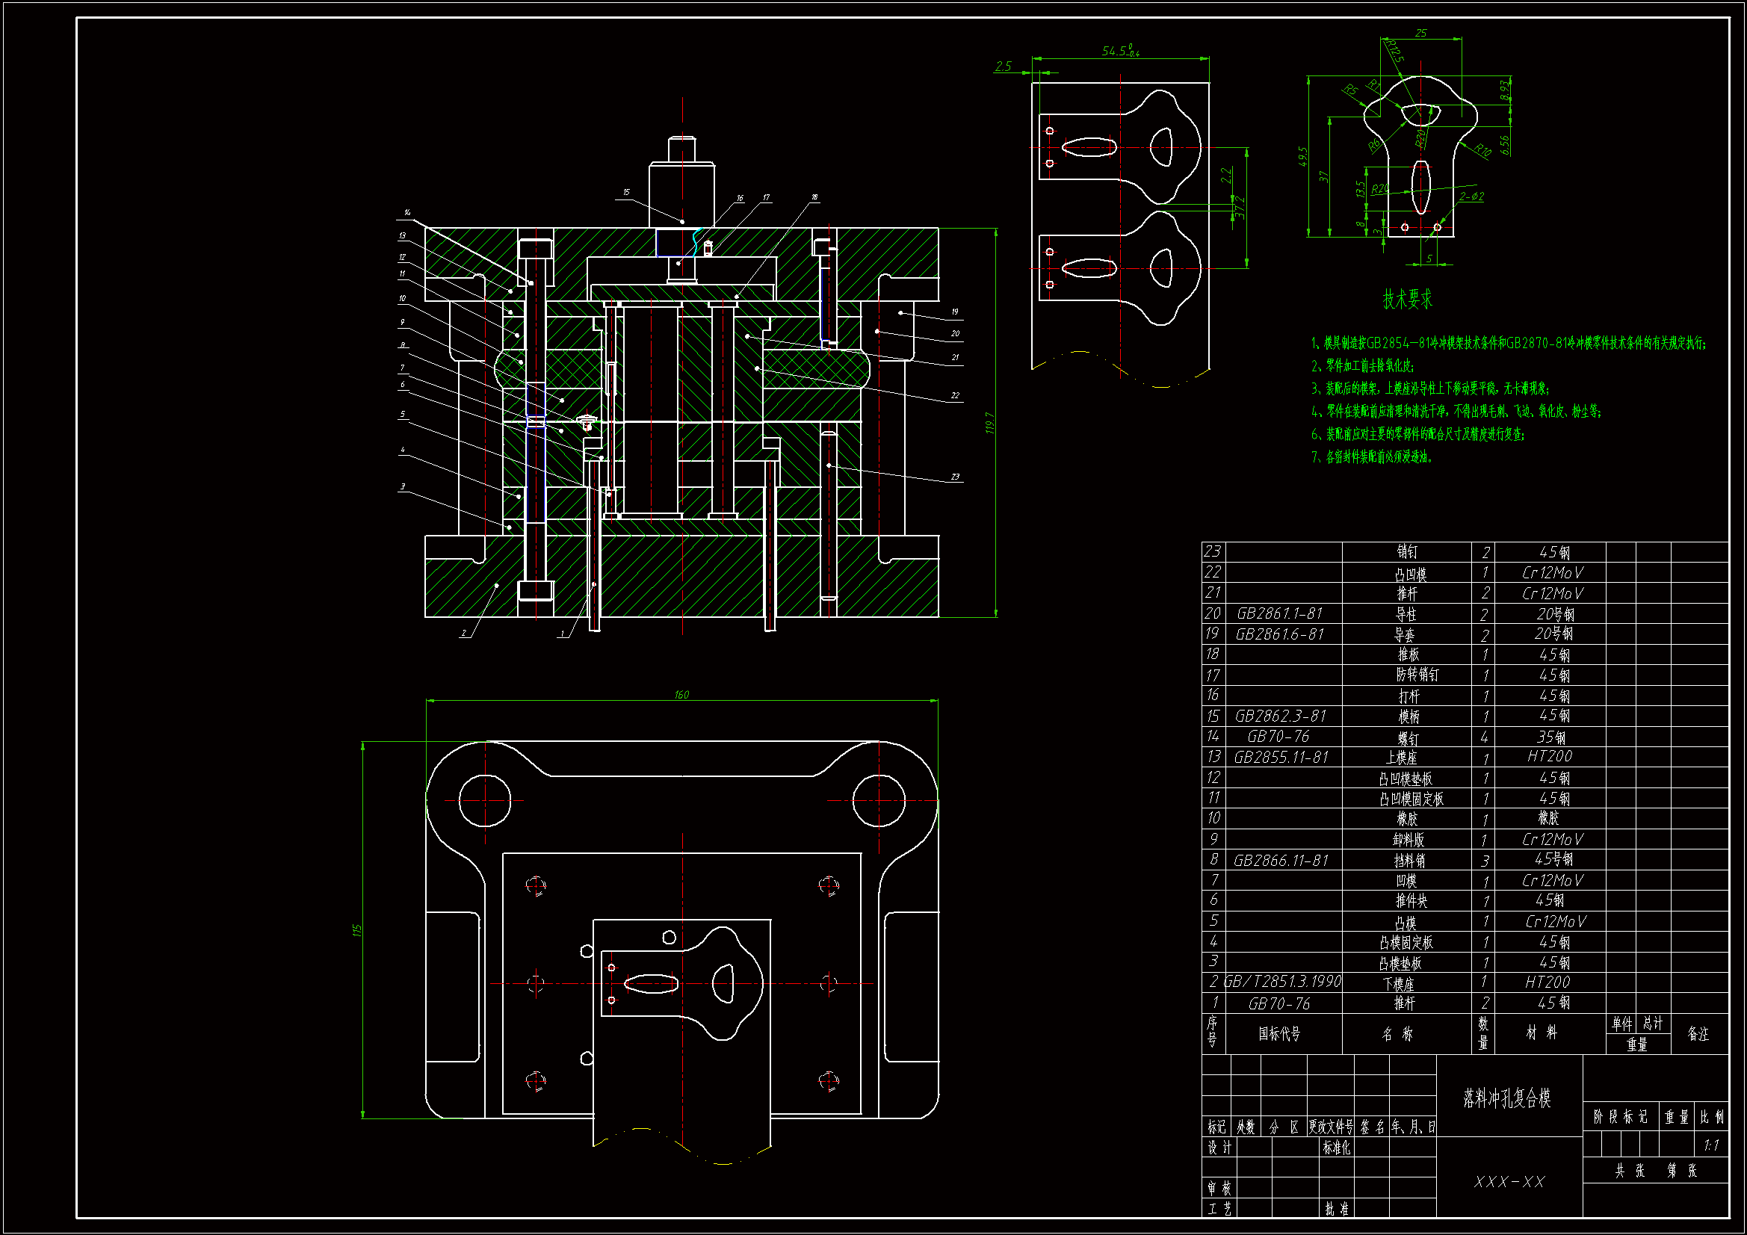This screenshot has height=1235, width=1747.
Task: Click the 115 plan view dimension
Action: [357, 930]
